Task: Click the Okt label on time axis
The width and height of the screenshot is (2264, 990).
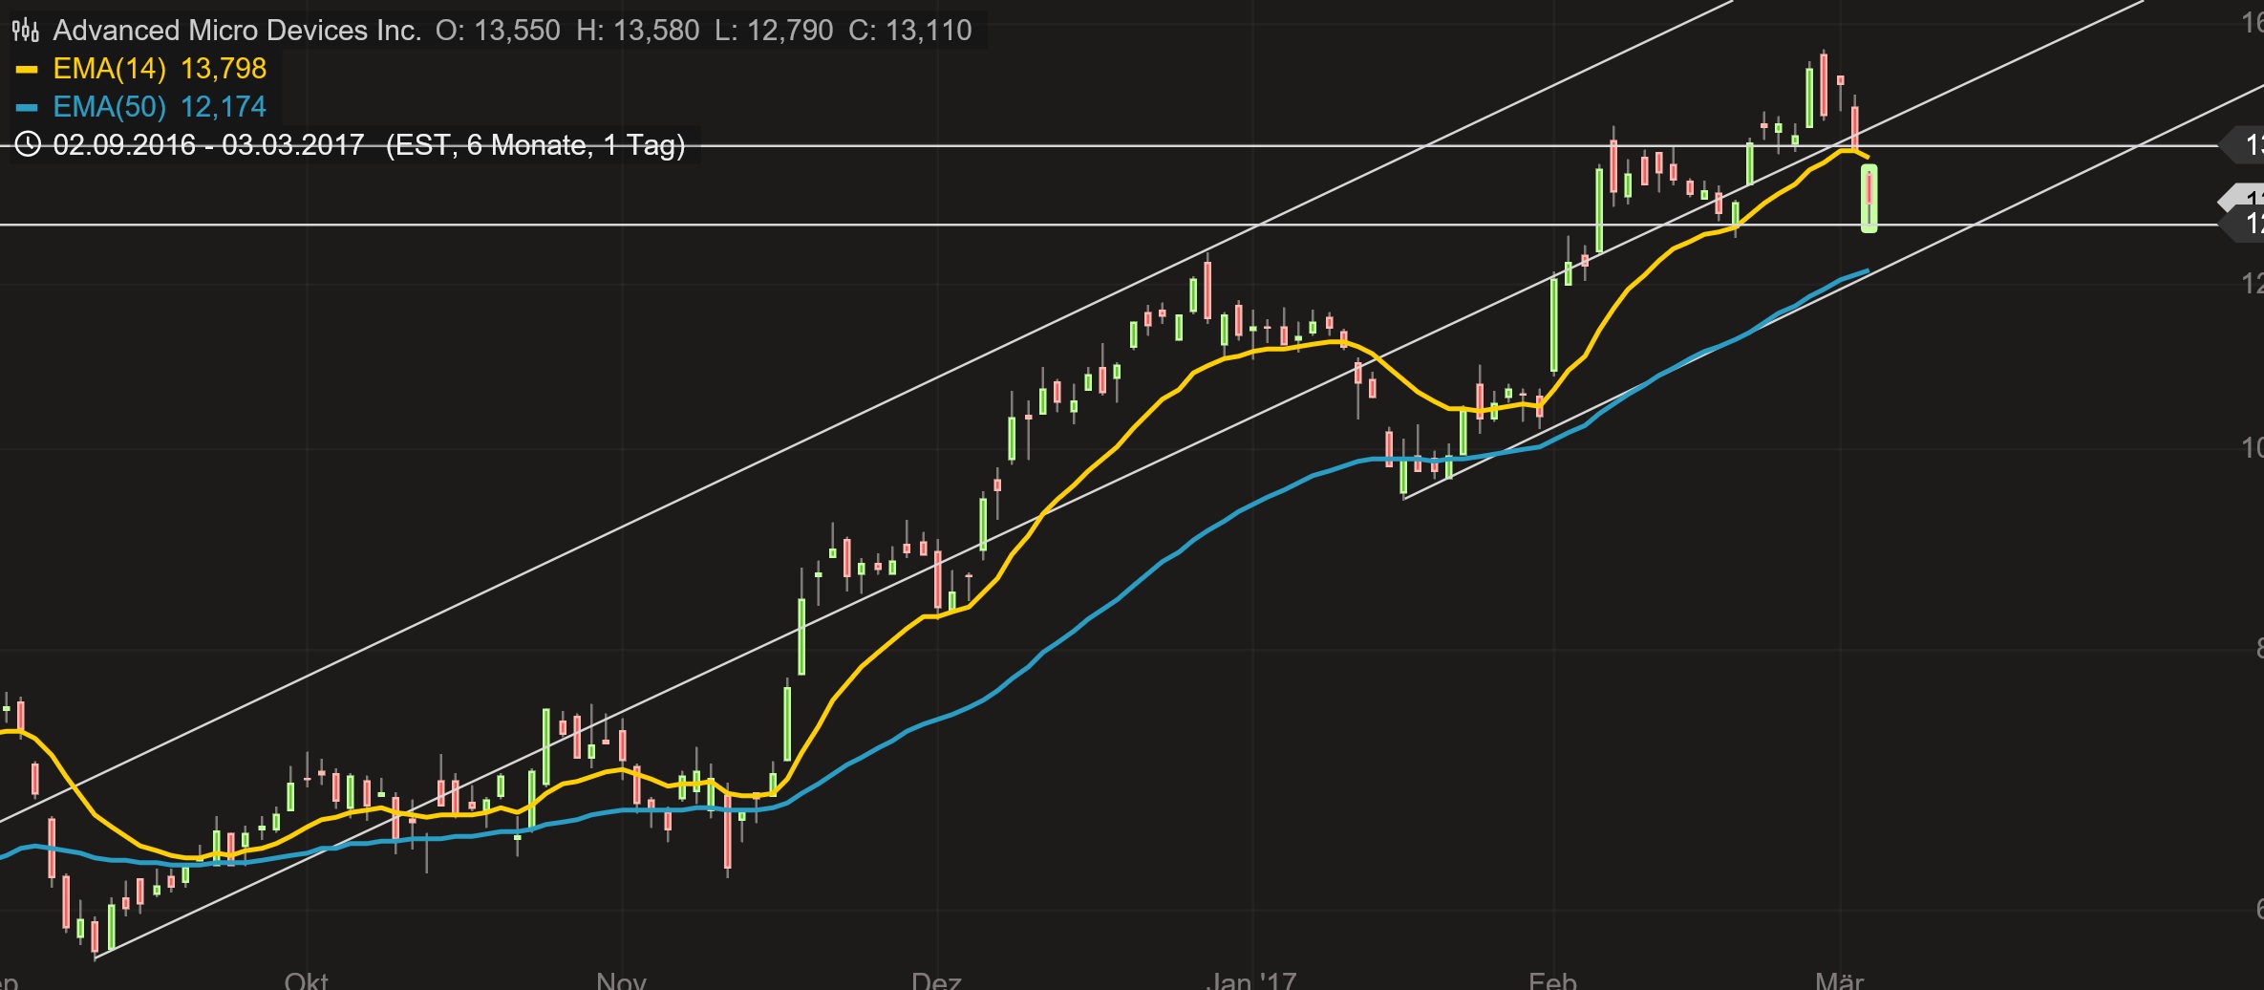Action: (307, 980)
